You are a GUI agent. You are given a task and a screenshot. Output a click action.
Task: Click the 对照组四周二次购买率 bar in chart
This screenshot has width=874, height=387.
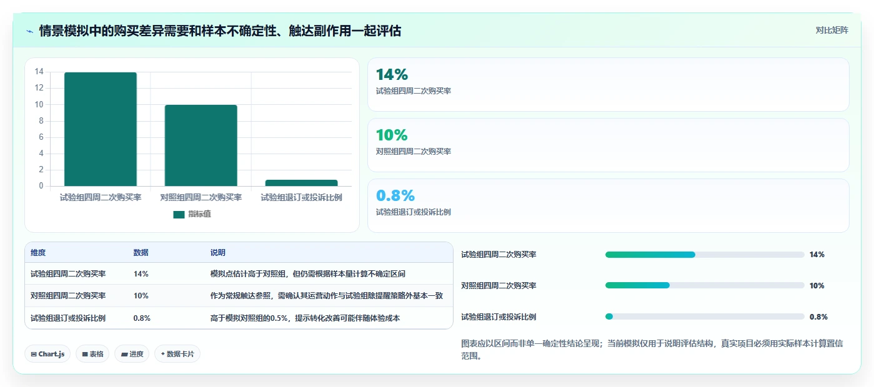201,145
